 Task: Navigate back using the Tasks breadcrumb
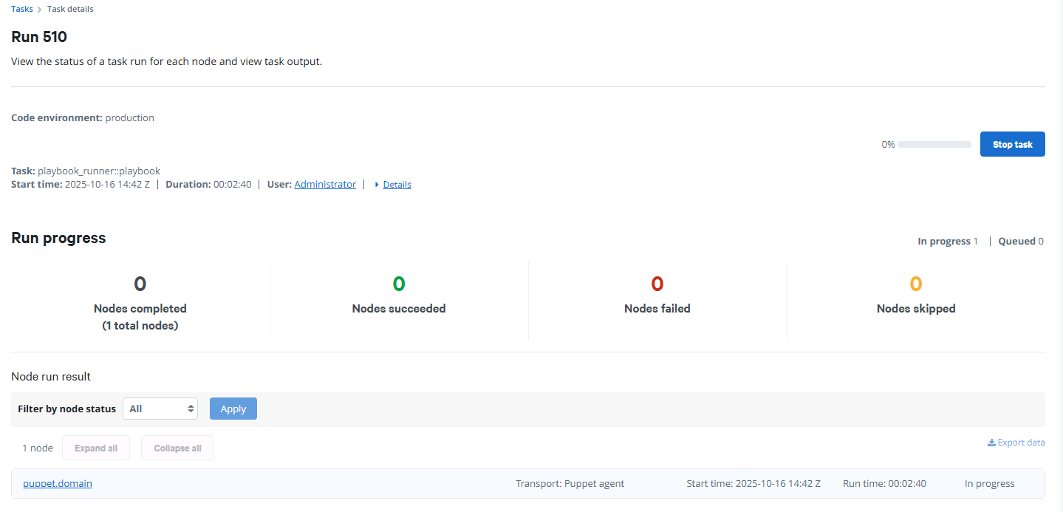coord(21,9)
